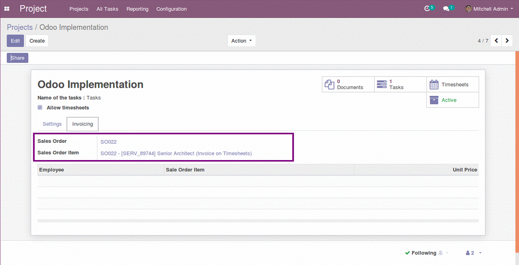
Task: Select the Invoicing tab
Action: click(x=83, y=124)
